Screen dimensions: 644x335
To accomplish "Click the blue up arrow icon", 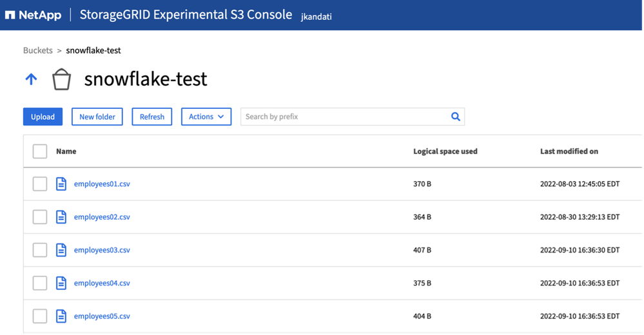I will tap(31, 79).
